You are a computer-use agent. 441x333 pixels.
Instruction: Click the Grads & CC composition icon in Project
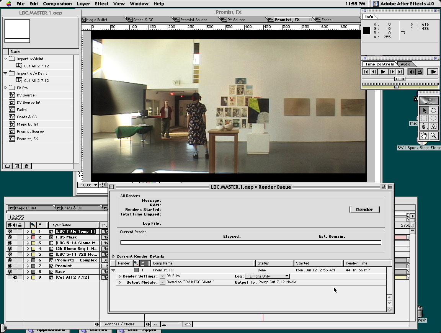point(12,117)
